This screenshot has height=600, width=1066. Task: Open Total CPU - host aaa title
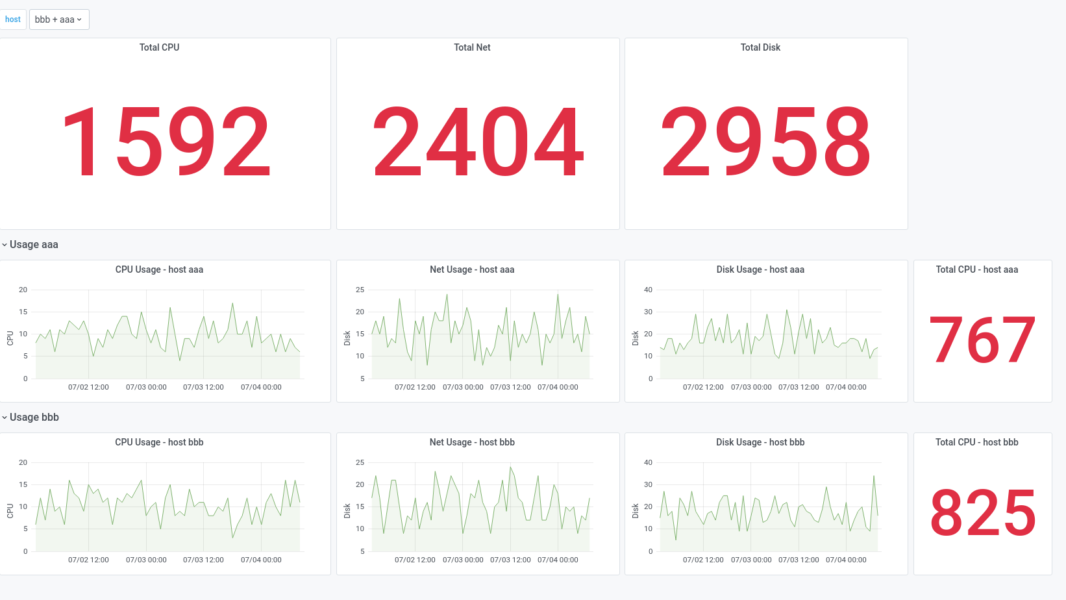(976, 269)
